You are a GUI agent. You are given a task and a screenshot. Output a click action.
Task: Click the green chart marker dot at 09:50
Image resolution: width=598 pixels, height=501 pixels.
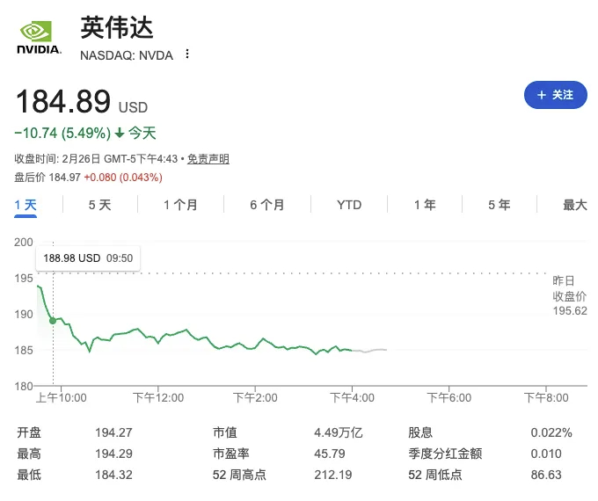coord(53,321)
